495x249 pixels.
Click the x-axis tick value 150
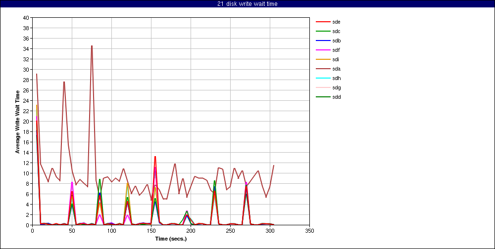pos(151,231)
